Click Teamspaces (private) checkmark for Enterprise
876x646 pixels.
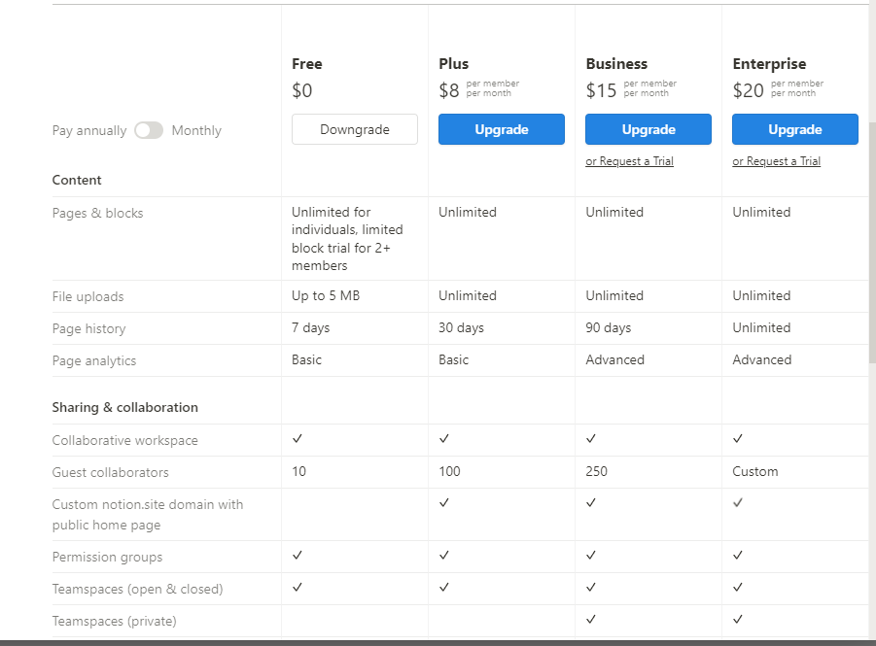click(738, 619)
